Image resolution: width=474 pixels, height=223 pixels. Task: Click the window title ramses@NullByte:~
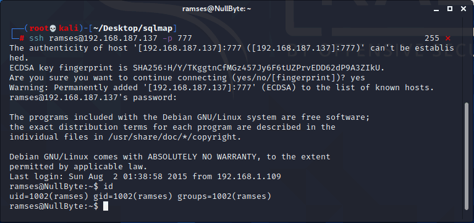click(x=217, y=9)
